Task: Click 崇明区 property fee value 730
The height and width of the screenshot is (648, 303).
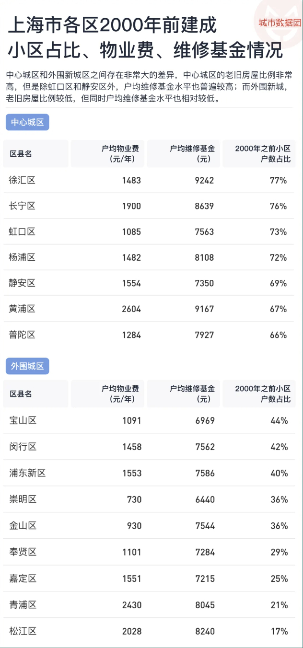Action: tap(134, 499)
